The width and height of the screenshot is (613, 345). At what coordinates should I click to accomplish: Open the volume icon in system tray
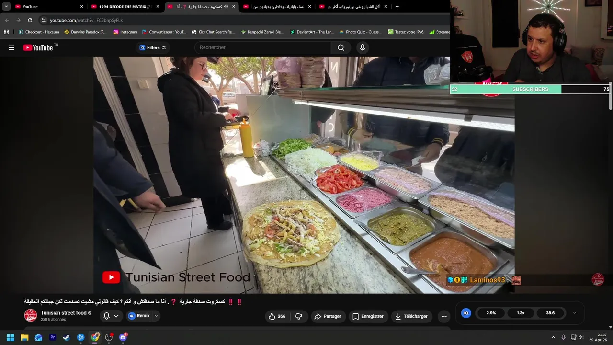[x=581, y=337]
